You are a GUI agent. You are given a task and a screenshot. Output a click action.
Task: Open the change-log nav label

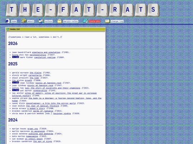[117, 21]
